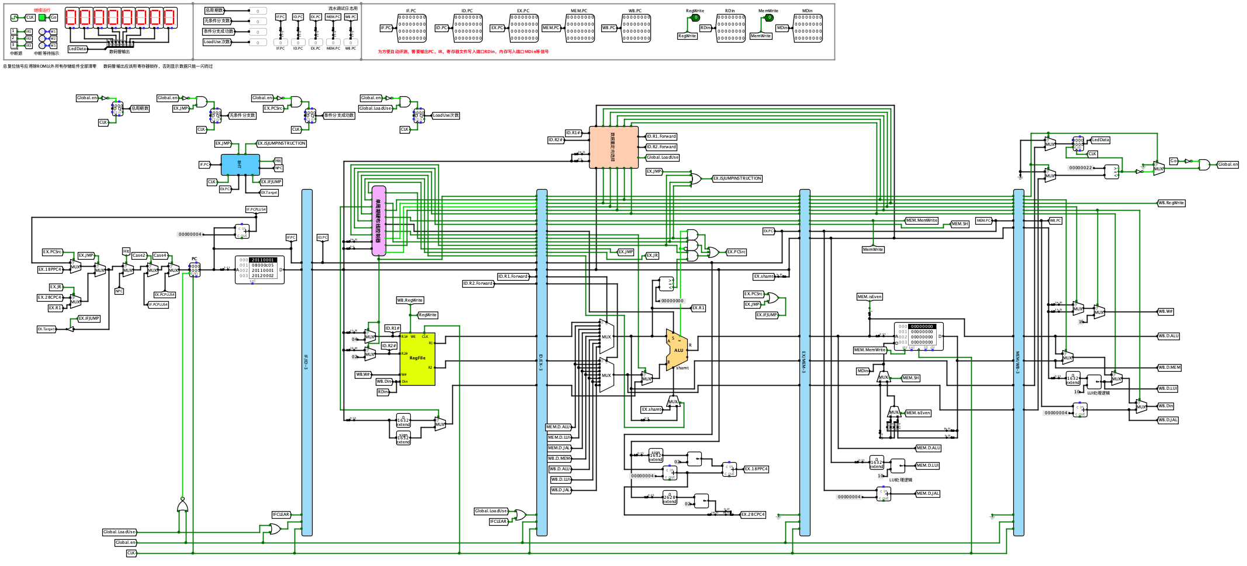Select the yellow RegFile component
The image size is (1247, 566).
point(417,358)
